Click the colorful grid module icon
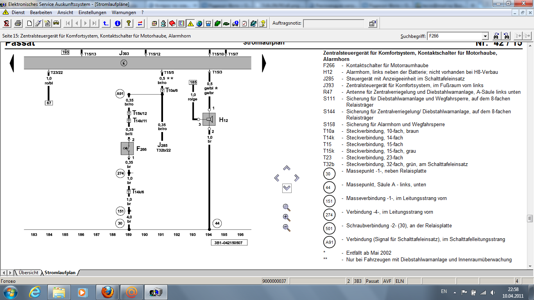The width and height of the screenshot is (534, 300). point(154,23)
